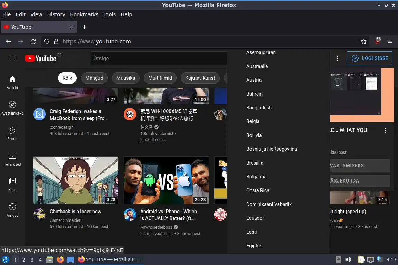Viewport: 398px width, 265px height.
Task: Choose Boliivia from country list
Action: [x=278, y=135]
